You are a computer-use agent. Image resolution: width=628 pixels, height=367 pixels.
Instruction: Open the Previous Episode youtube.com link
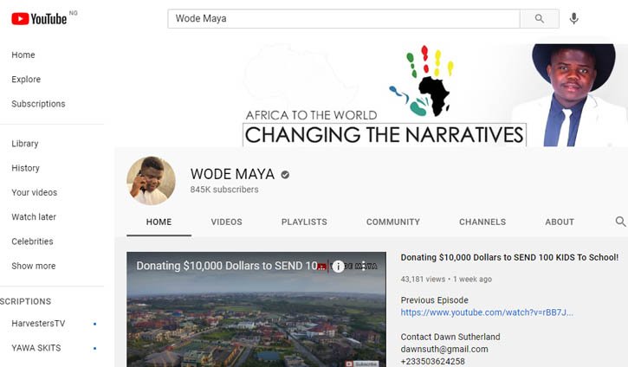487,312
